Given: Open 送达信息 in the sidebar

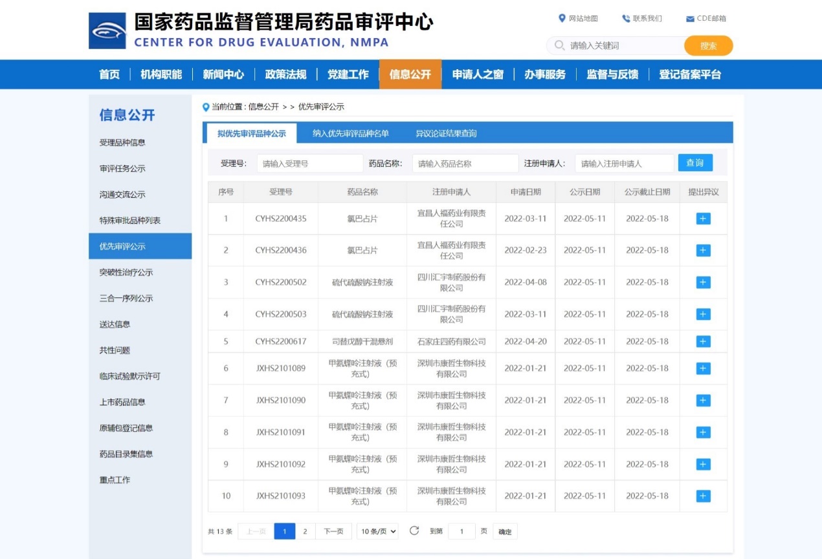Looking at the screenshot, I should pos(140,324).
